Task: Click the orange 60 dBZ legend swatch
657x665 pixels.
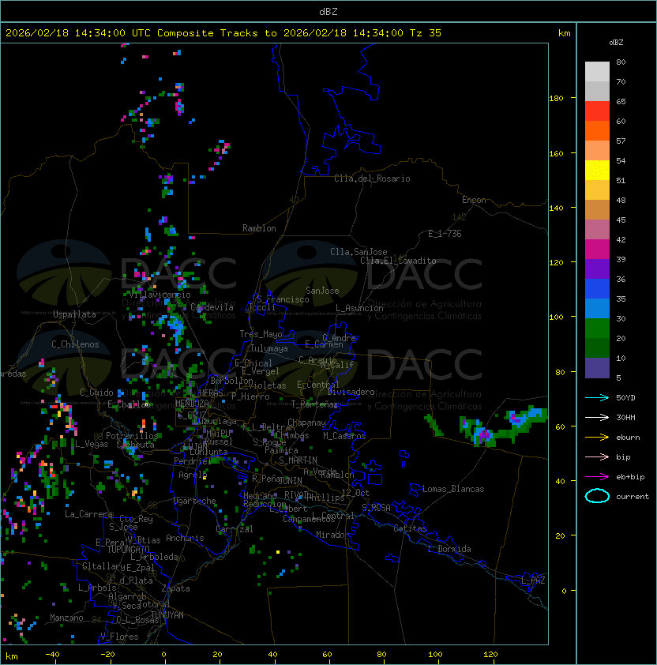Action: (597, 130)
